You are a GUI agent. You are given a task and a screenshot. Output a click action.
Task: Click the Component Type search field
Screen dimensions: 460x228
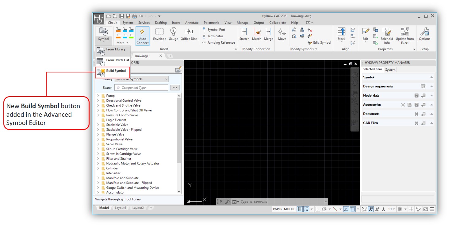[141, 88]
